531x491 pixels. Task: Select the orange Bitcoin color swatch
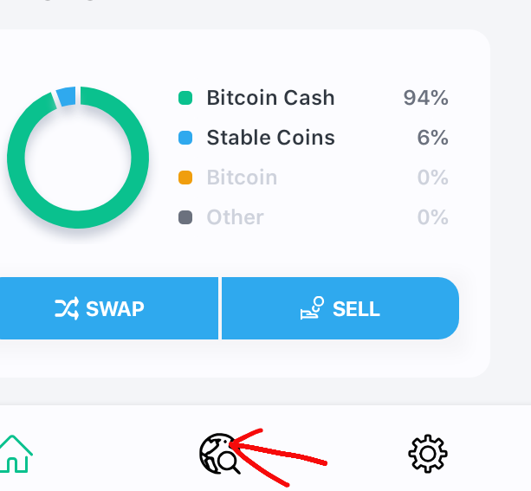point(185,178)
